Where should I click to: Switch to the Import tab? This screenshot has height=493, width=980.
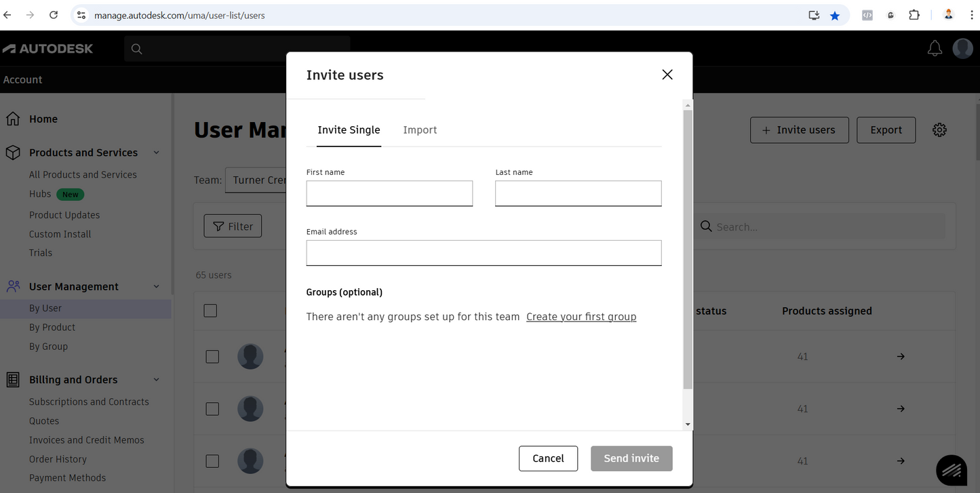click(x=420, y=130)
